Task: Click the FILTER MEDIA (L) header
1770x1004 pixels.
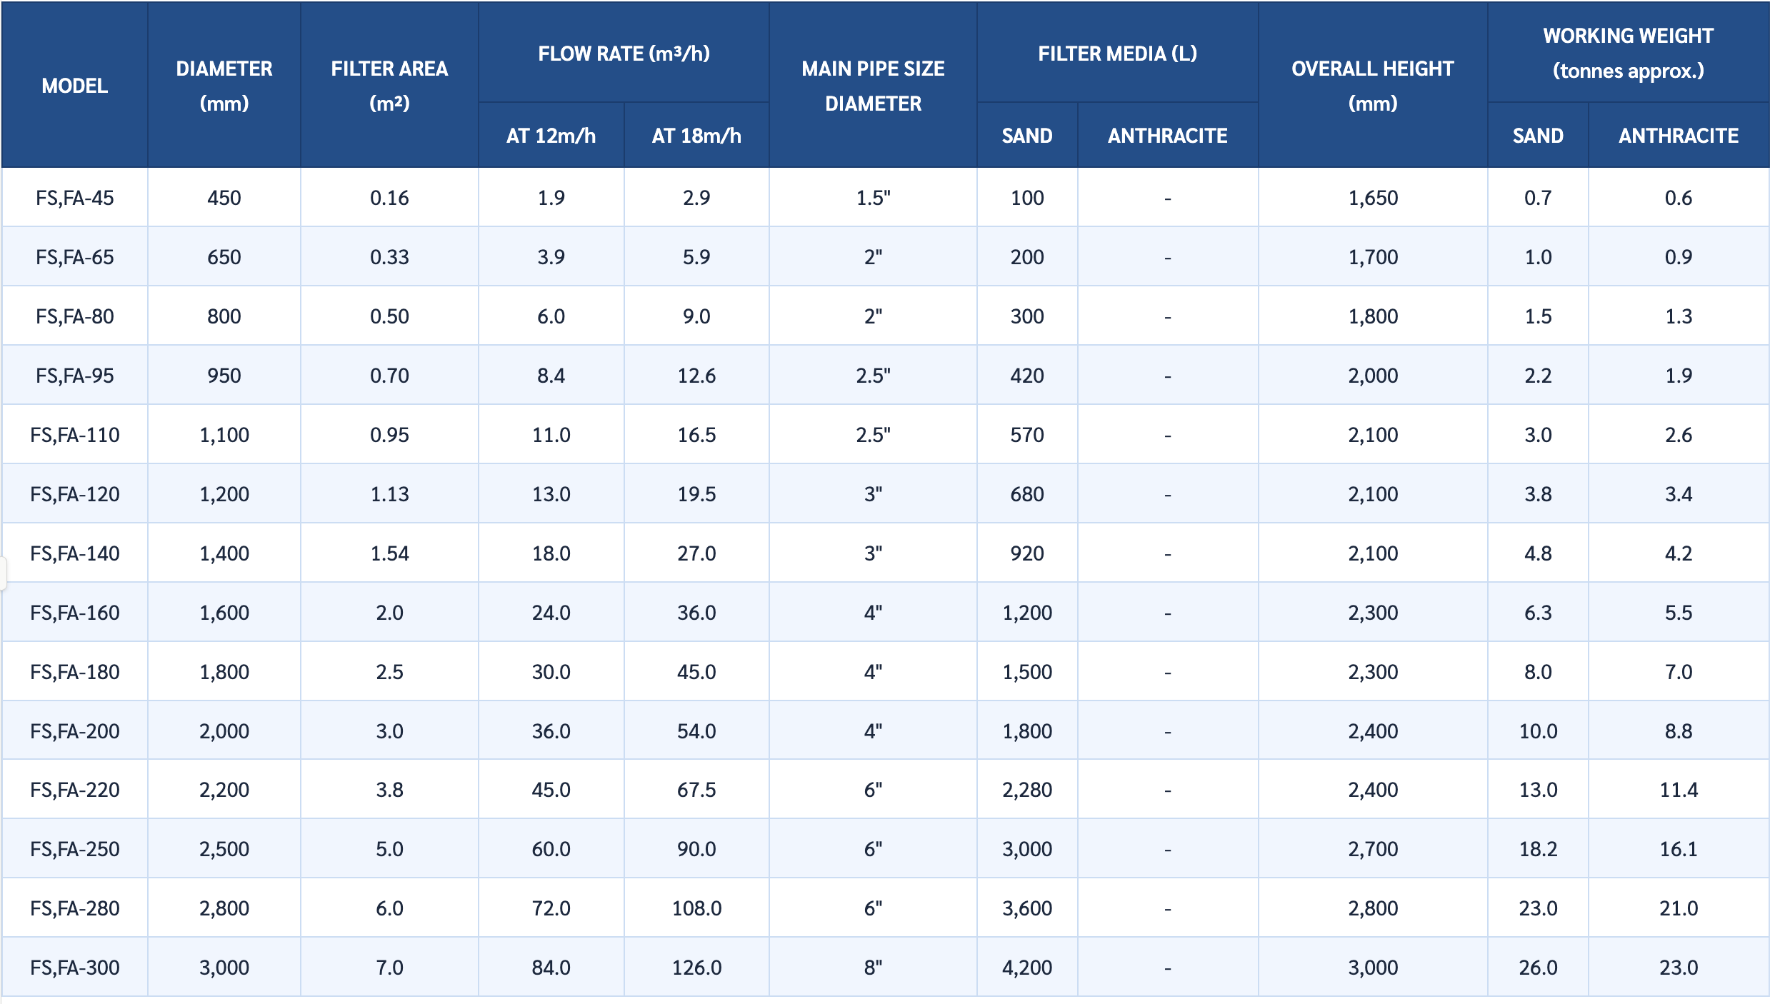Action: (1117, 53)
